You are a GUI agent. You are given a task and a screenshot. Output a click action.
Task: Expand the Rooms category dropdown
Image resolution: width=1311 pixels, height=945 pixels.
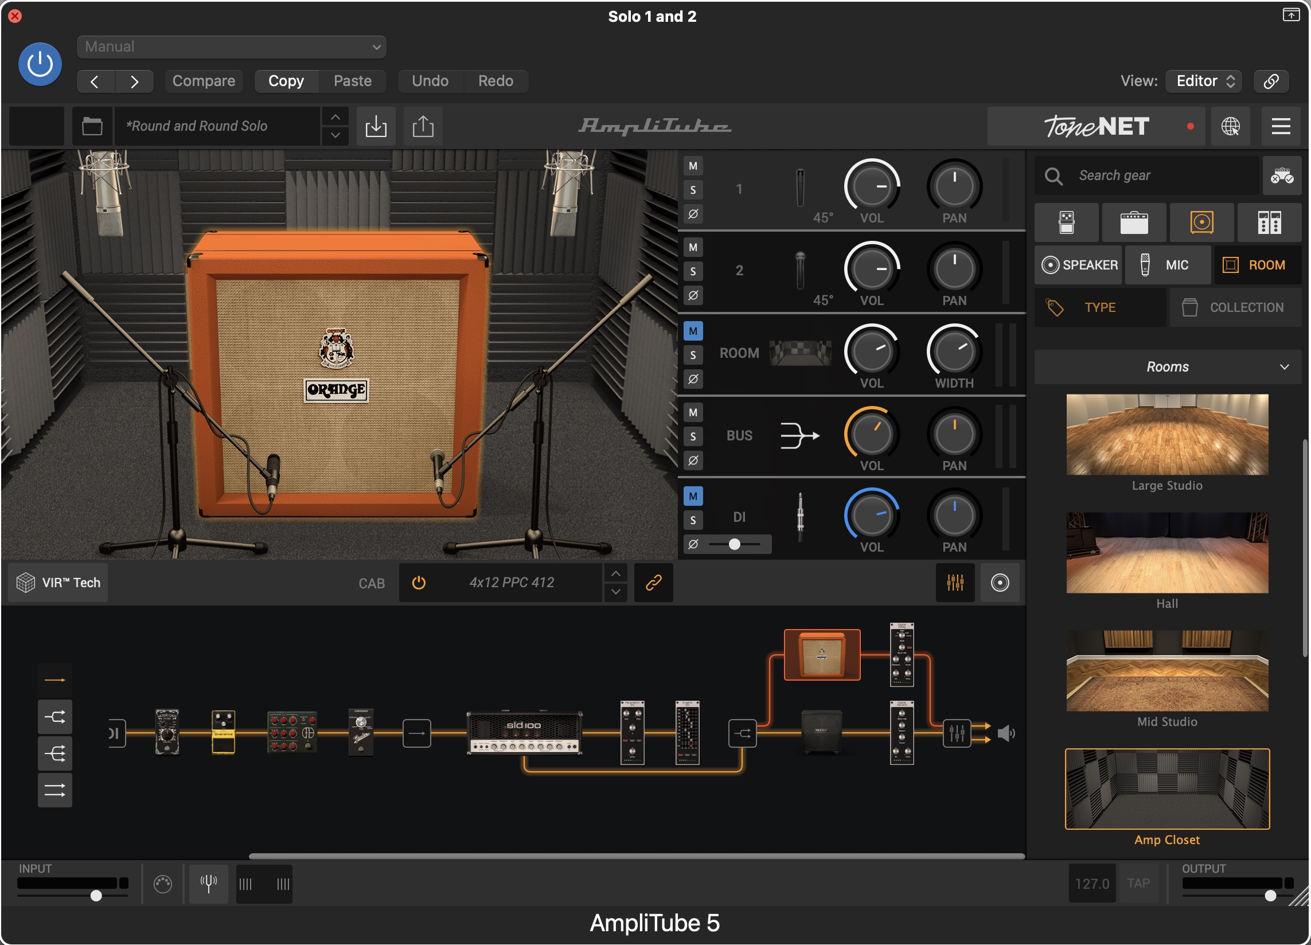click(x=1168, y=367)
